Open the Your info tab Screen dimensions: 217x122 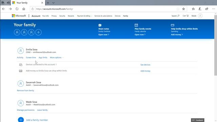tap(45, 16)
